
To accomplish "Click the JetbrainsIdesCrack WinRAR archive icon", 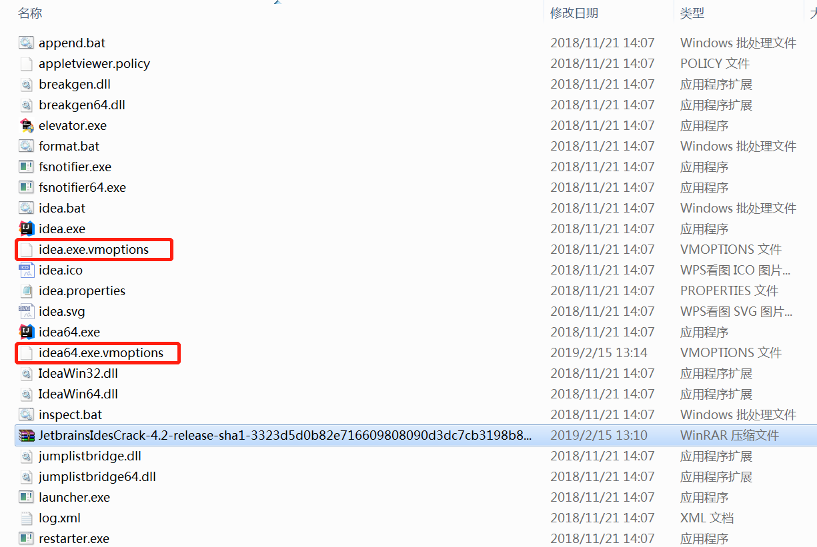I will point(27,435).
